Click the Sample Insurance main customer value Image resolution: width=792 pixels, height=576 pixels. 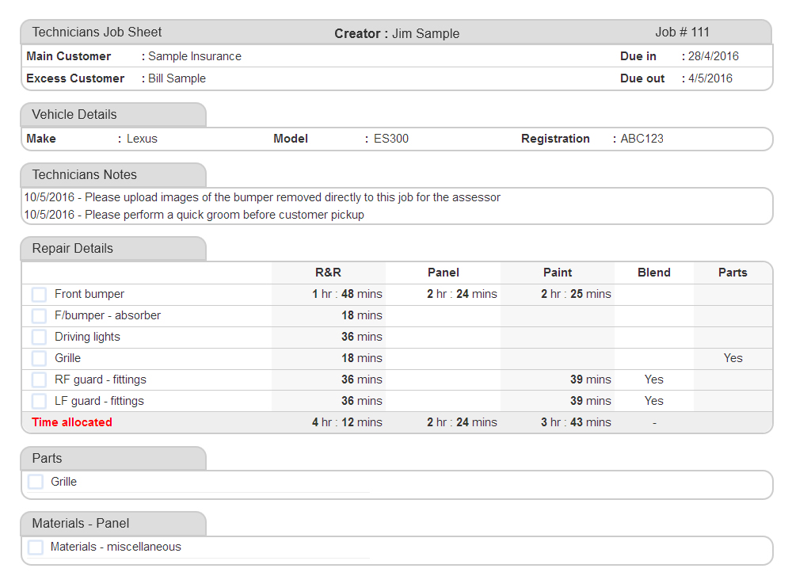195,56
